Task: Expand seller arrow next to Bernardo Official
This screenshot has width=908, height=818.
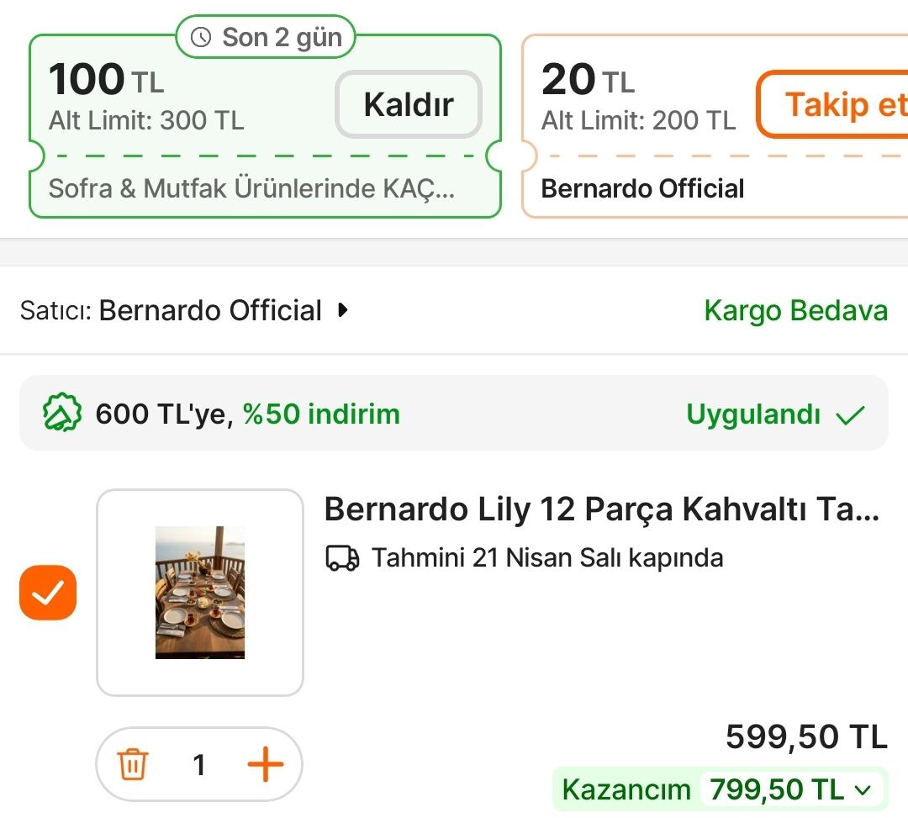Action: 341,310
